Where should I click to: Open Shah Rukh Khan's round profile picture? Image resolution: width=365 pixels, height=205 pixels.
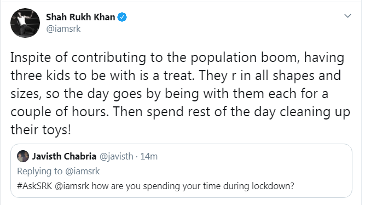25,23
